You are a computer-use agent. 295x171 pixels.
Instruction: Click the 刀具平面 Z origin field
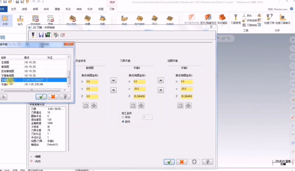pos(139,96)
